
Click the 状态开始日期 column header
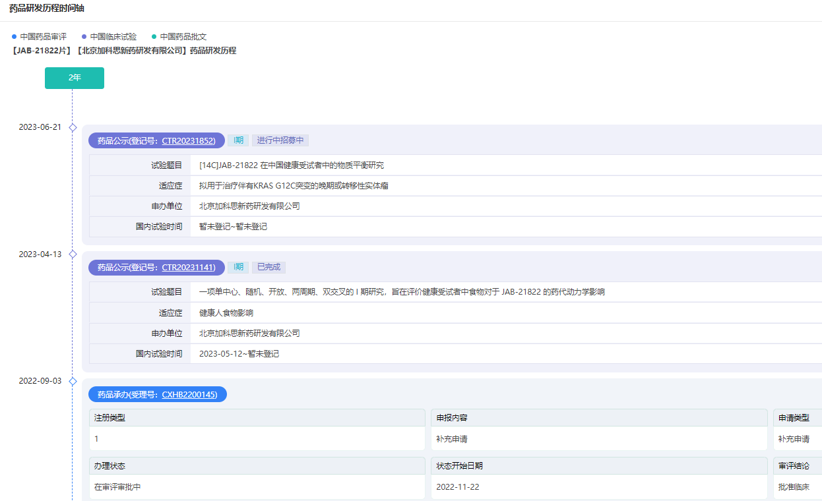coord(459,465)
